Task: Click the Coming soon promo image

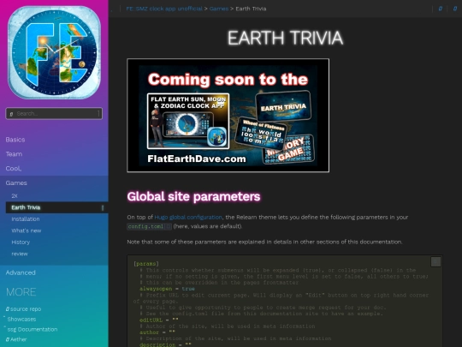Action: point(228,116)
